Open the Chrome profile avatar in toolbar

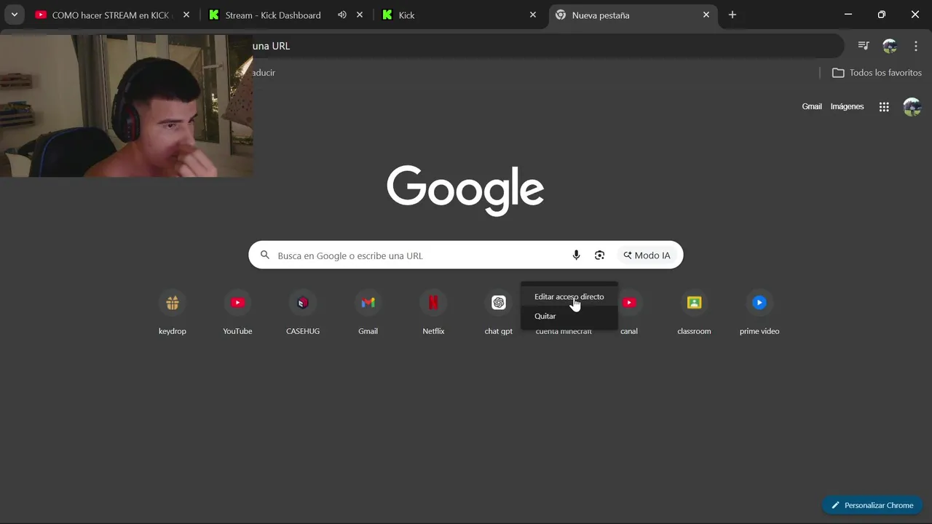(890, 46)
